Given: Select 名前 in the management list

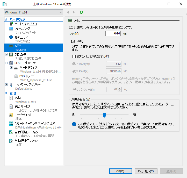Looking at the screenshot, I should point(18,98).
